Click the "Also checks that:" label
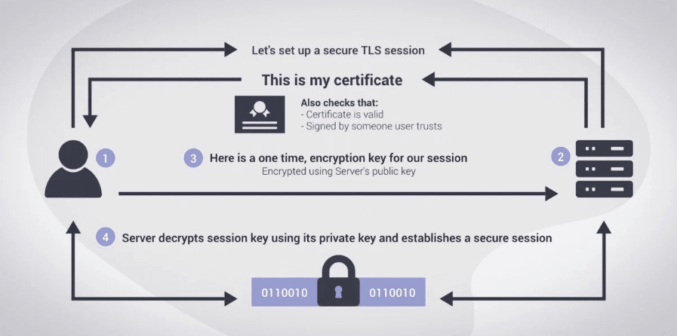 (x=340, y=103)
